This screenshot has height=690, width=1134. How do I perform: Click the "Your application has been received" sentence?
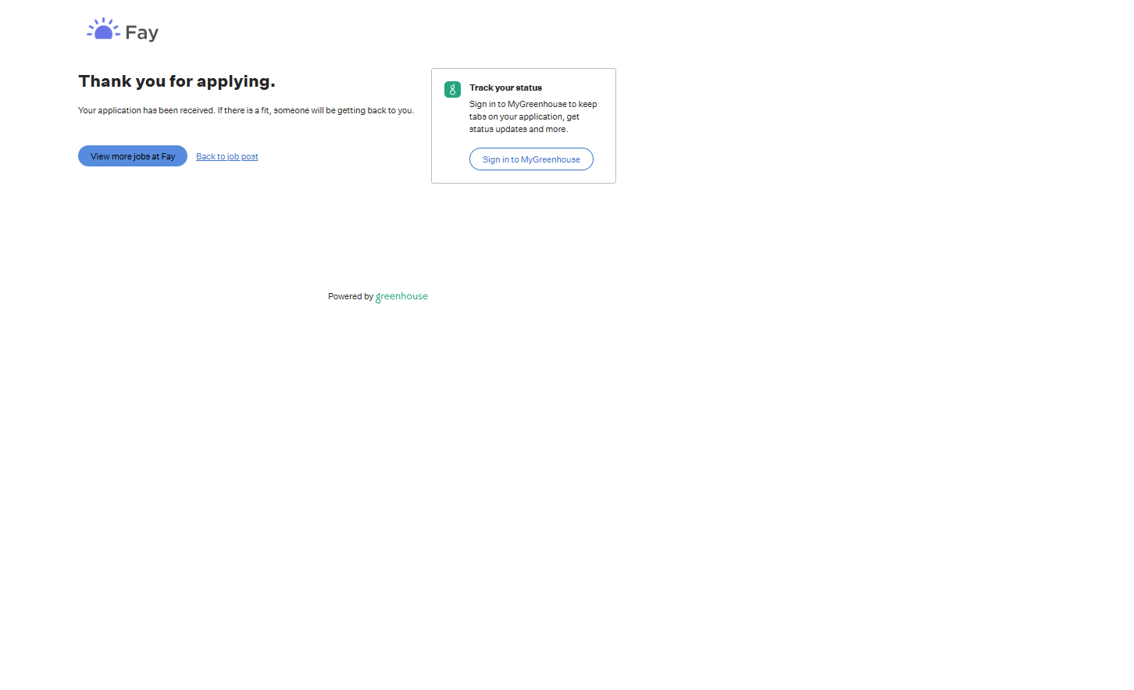146,111
